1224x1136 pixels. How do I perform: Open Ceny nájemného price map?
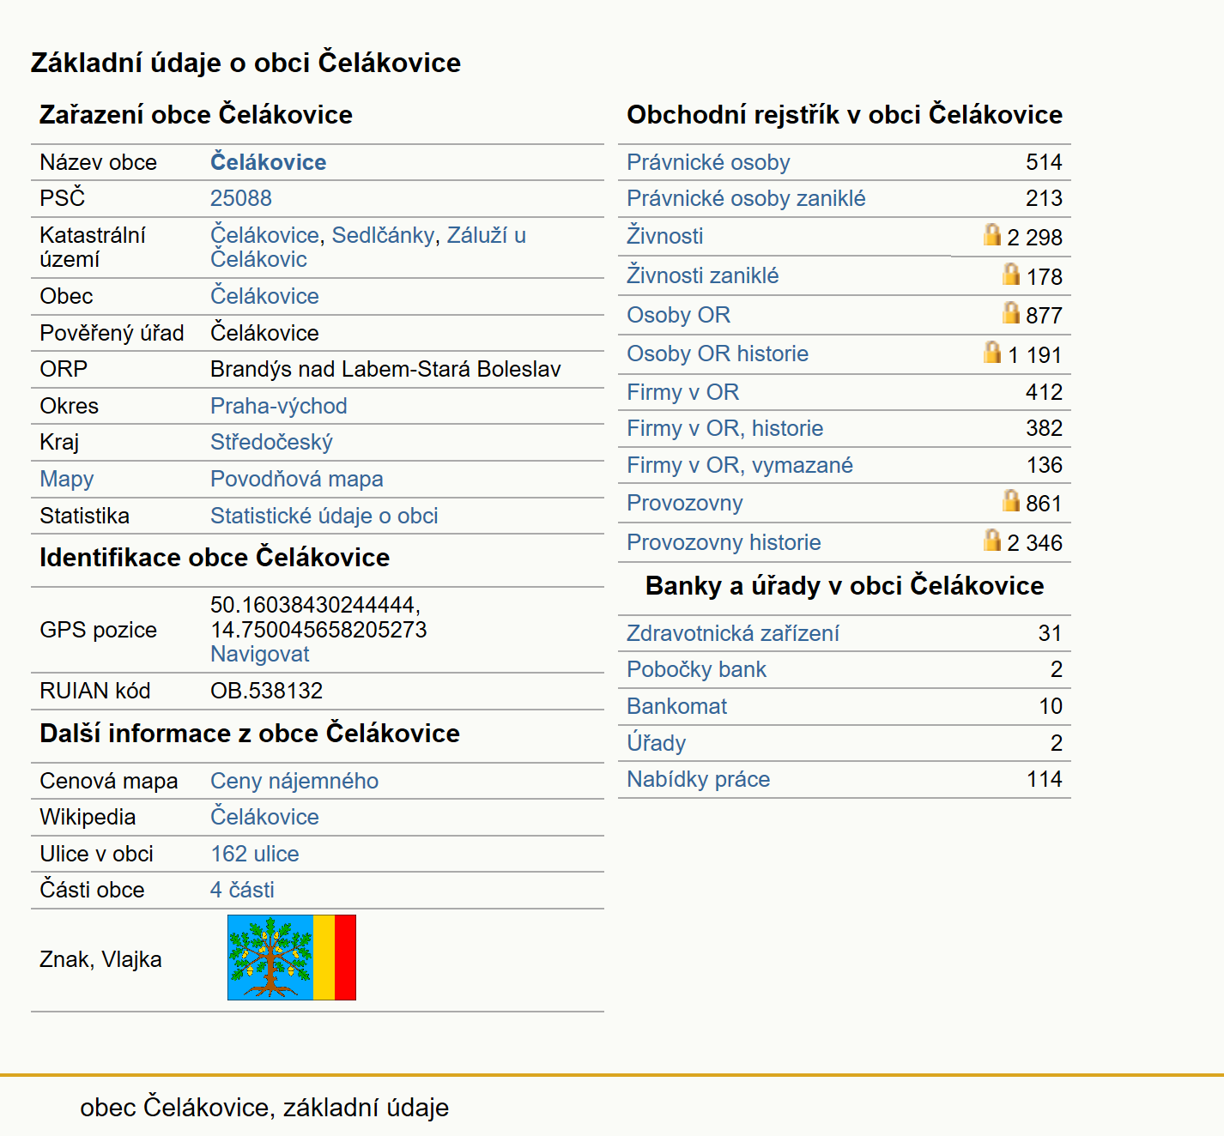coord(294,781)
